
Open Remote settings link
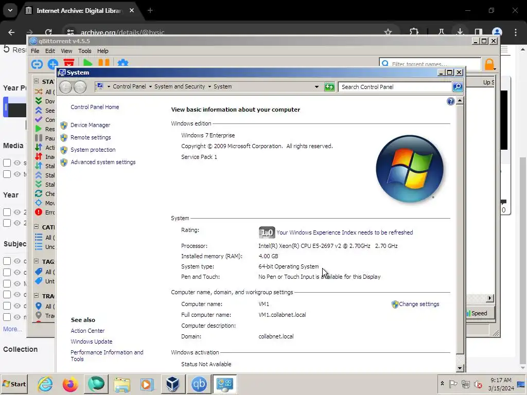91,137
